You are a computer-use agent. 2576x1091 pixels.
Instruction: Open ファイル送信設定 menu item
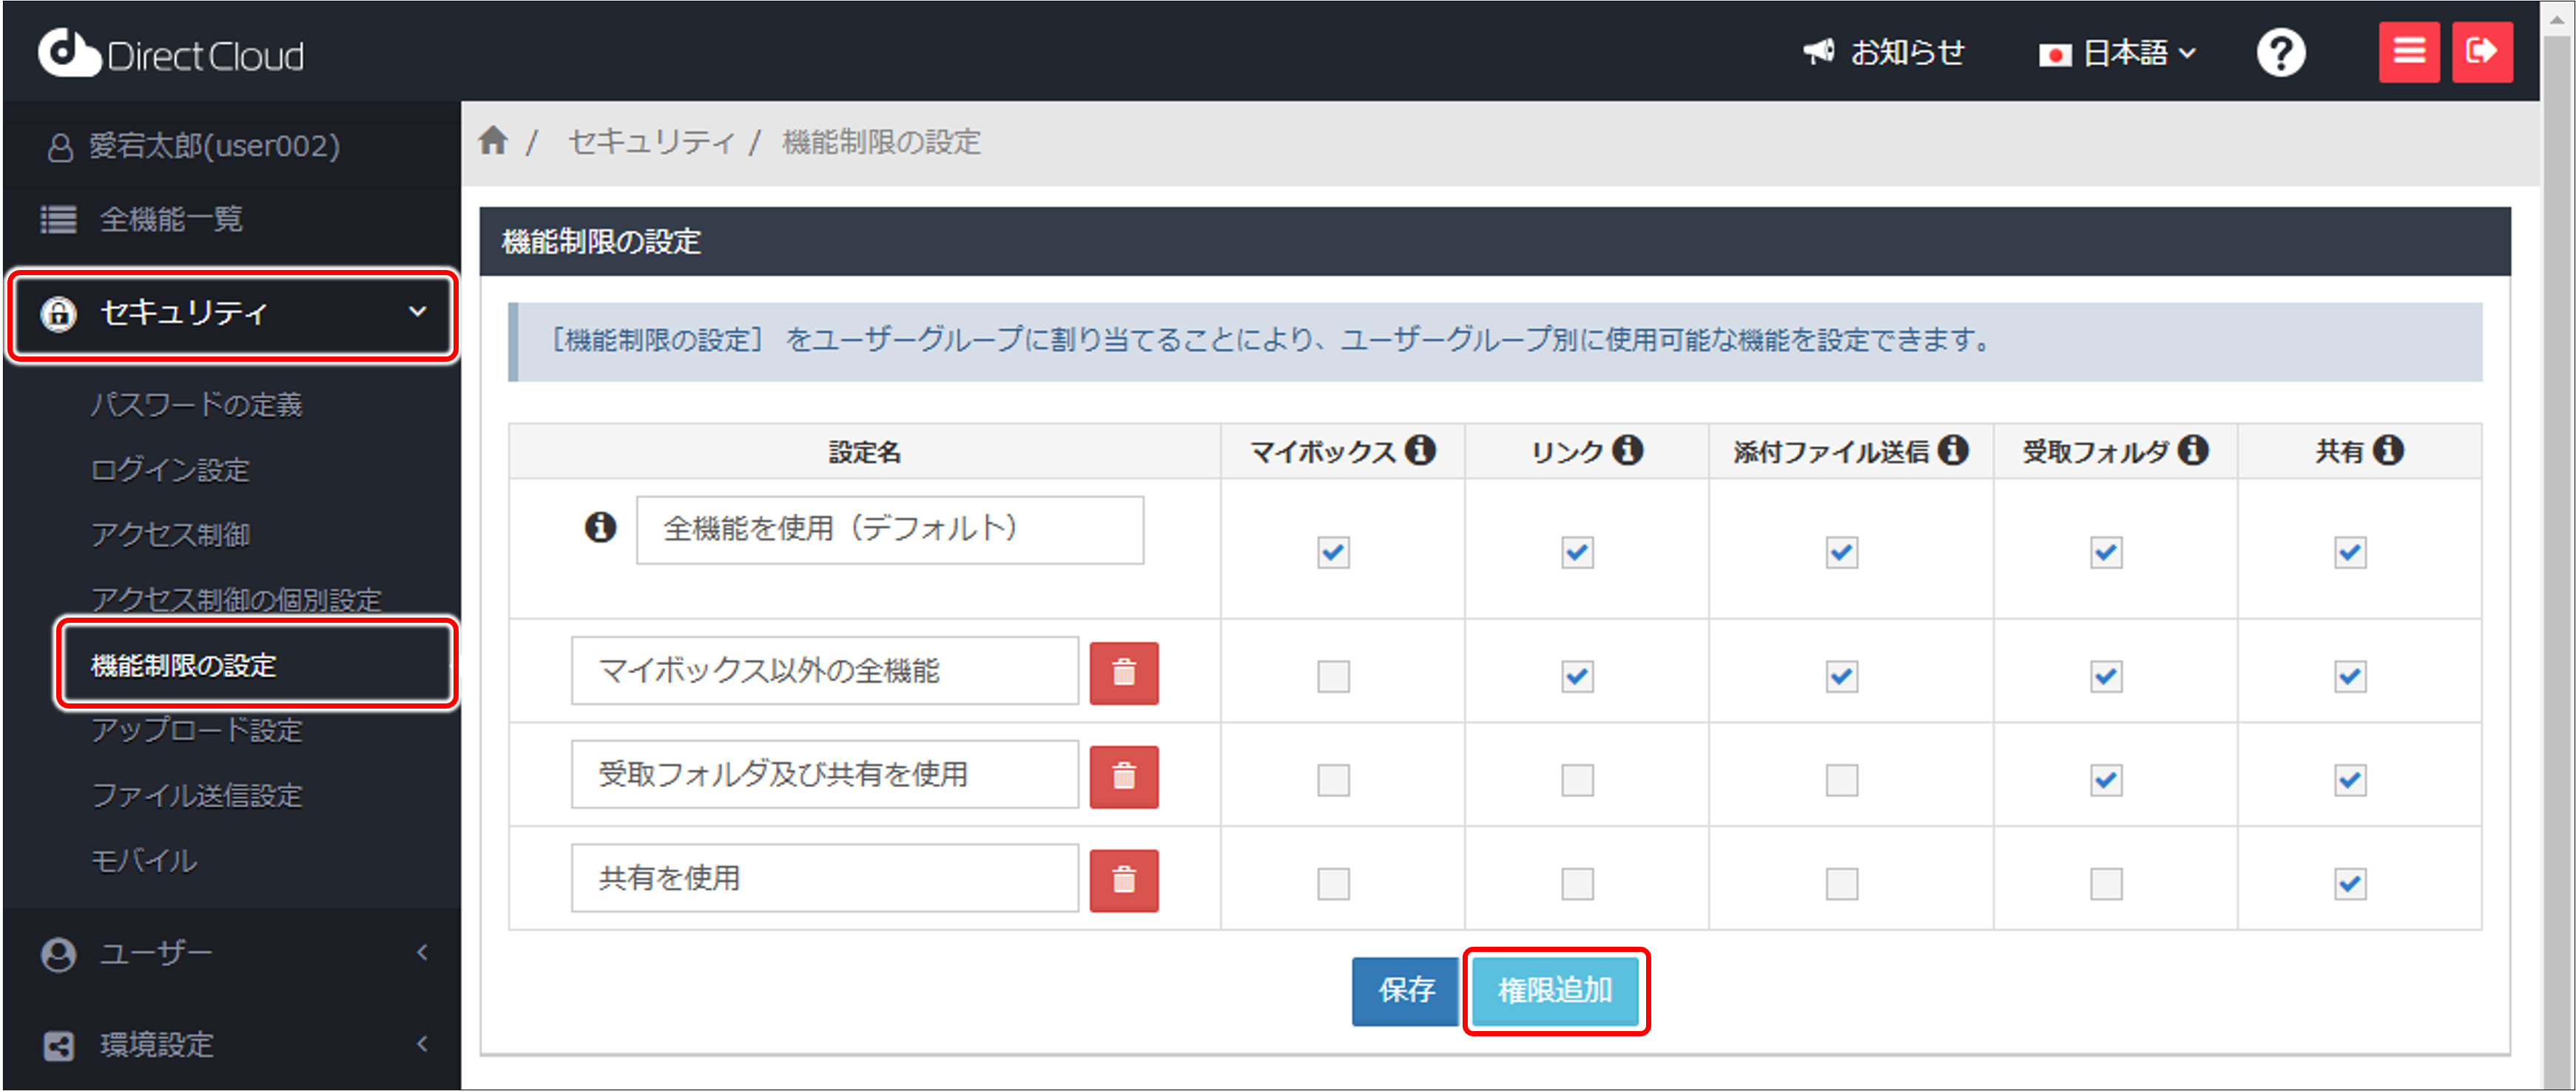tap(196, 795)
